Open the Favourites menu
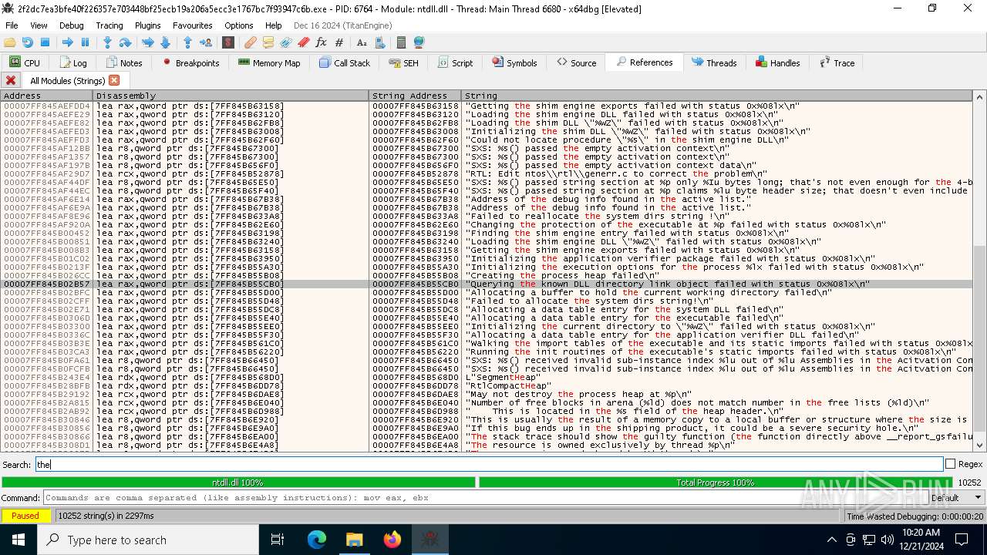Viewport: 987px width, 555px height. pos(193,25)
